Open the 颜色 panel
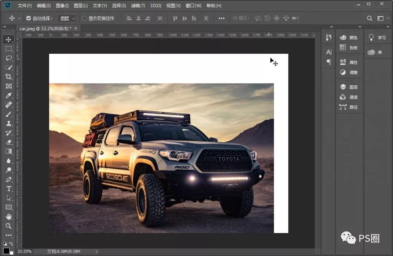 349,38
